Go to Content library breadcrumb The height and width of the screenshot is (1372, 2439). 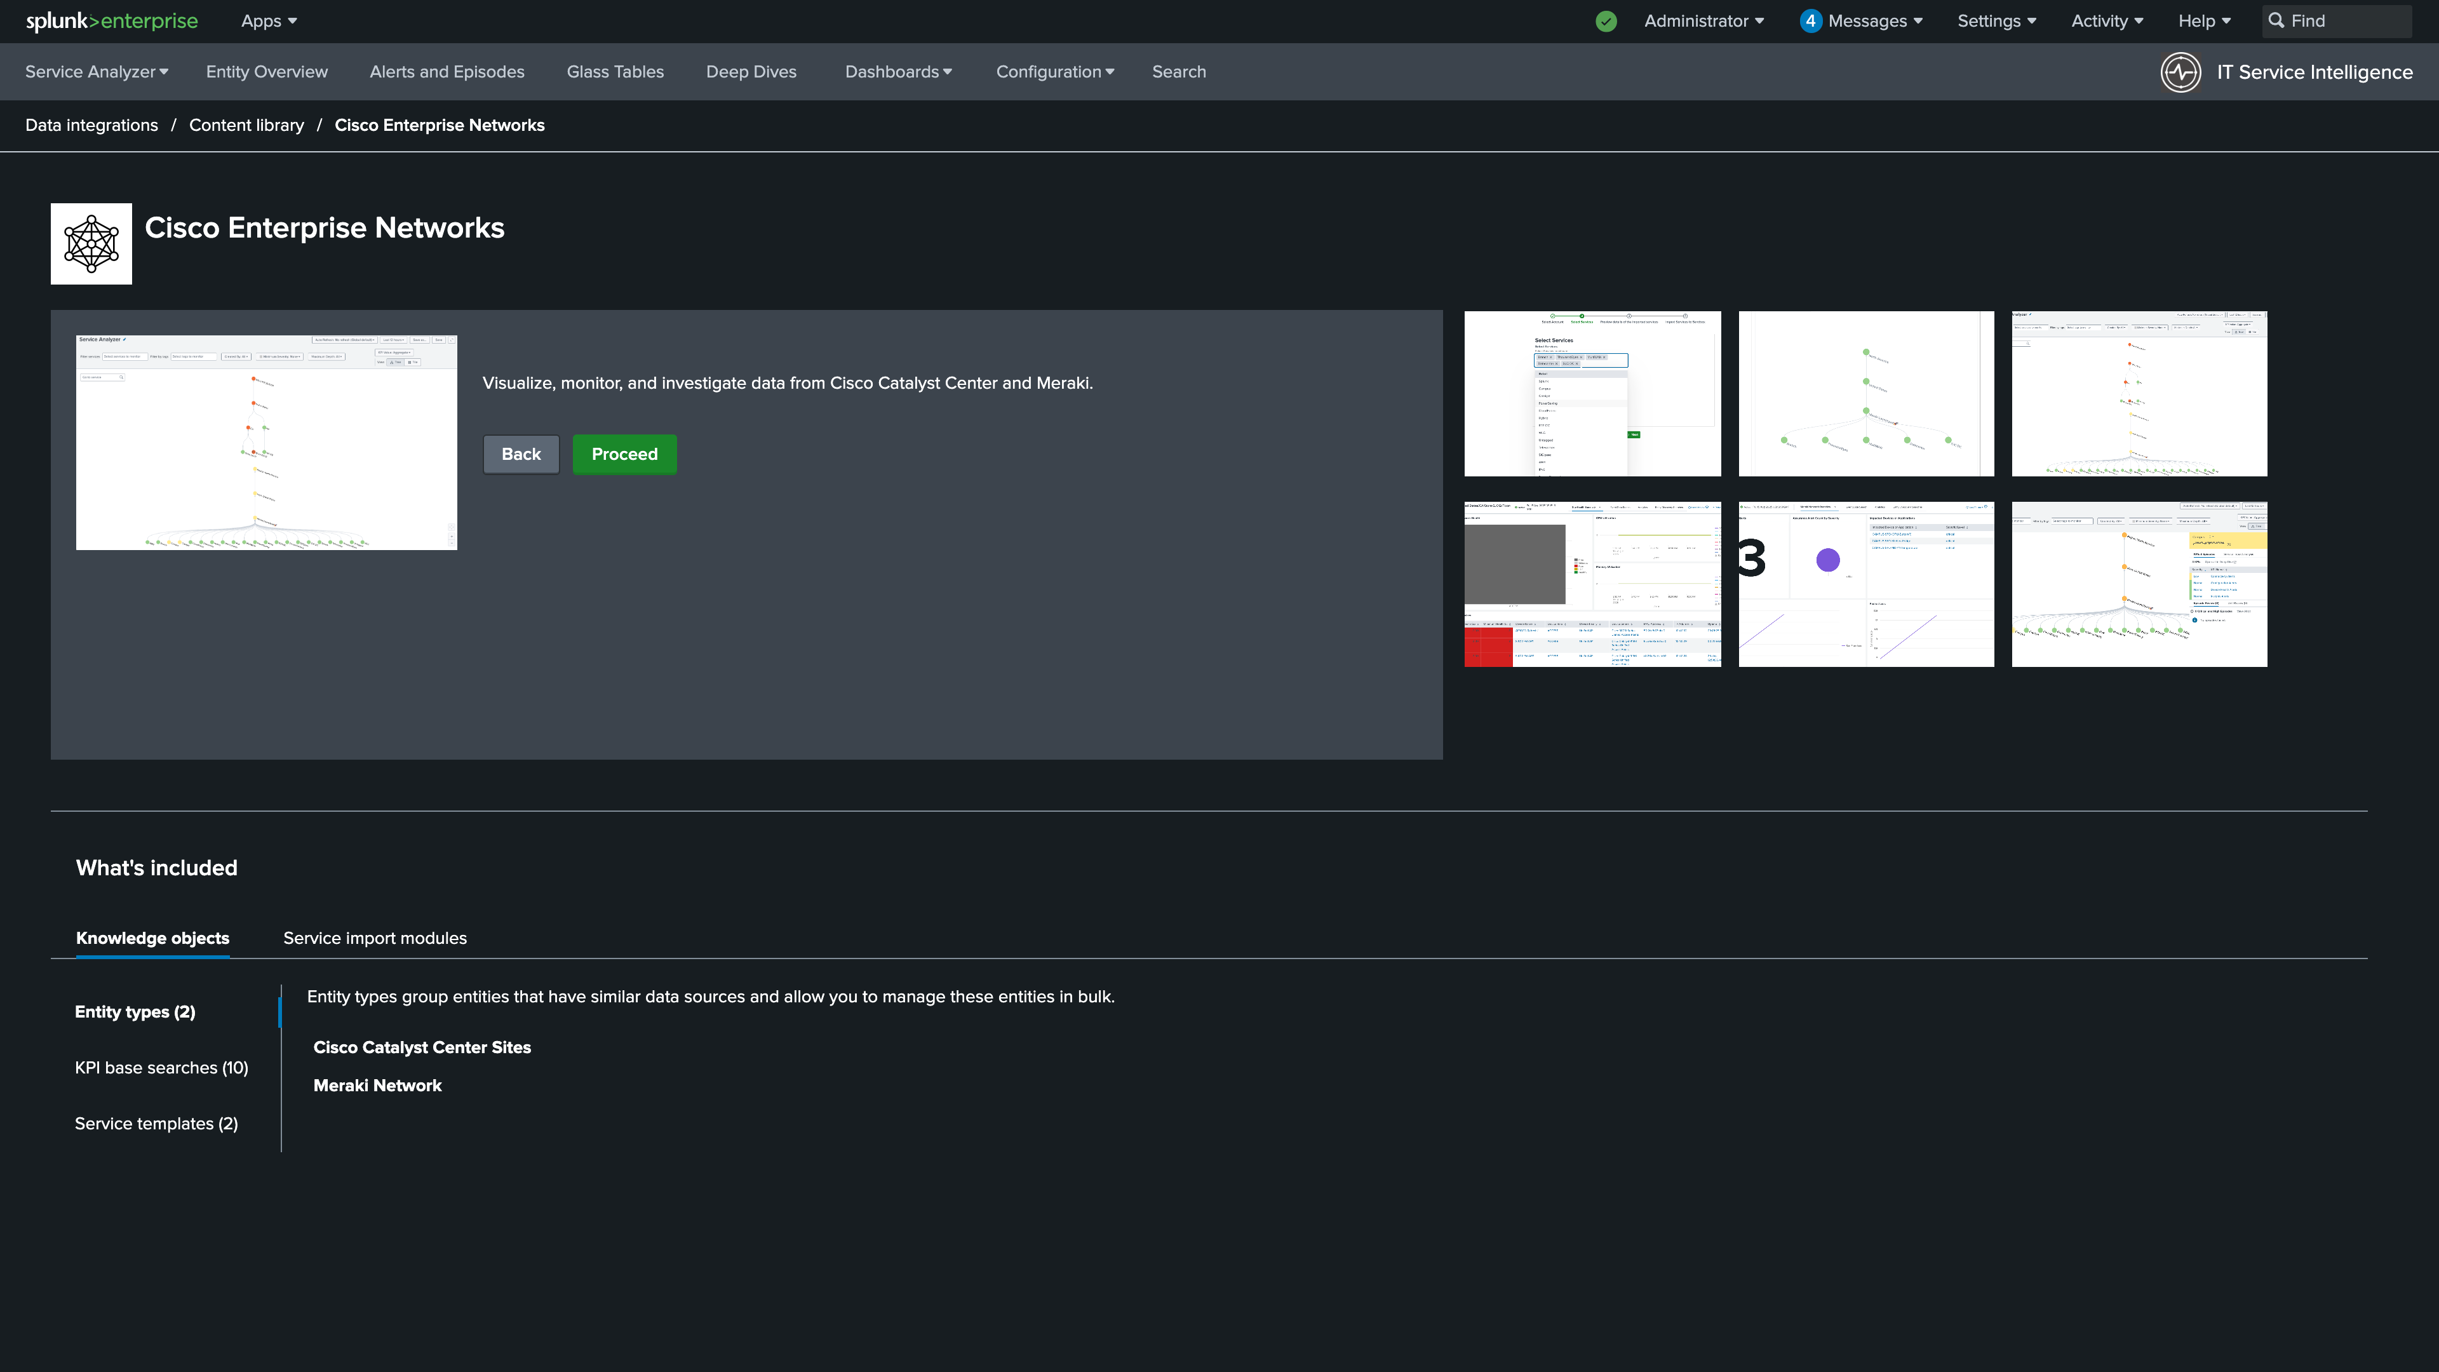pyautogui.click(x=246, y=125)
